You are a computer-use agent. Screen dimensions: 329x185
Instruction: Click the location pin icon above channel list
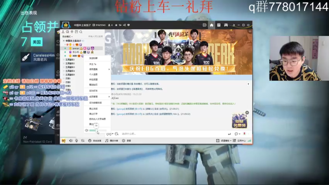click(72, 32)
